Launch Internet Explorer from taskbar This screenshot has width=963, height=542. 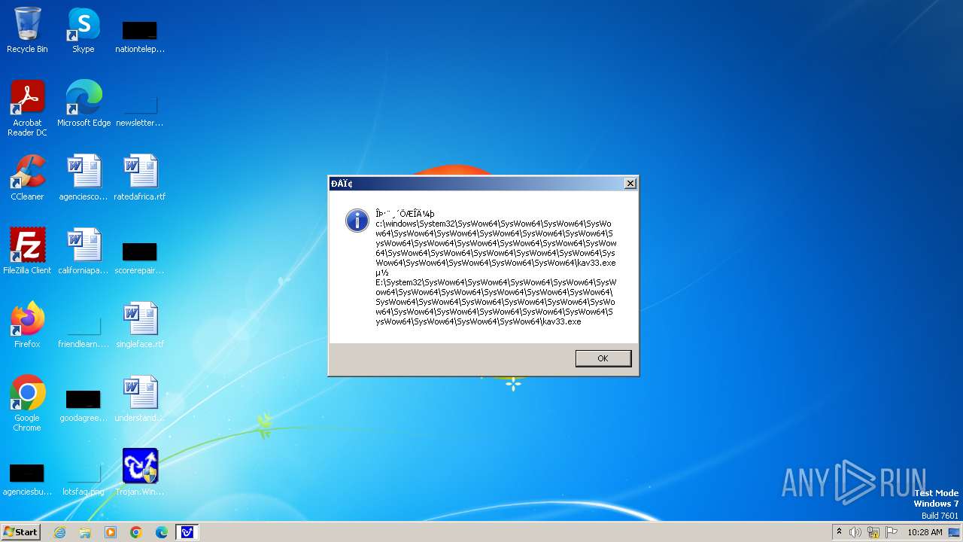(x=60, y=532)
